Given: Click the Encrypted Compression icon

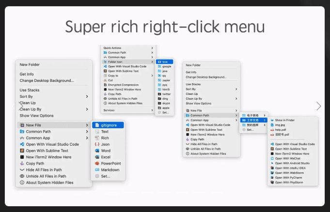Looking at the screenshot, I should 105,85.
